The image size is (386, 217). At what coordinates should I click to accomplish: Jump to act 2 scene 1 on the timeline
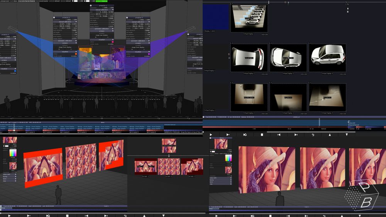click(x=82, y=132)
